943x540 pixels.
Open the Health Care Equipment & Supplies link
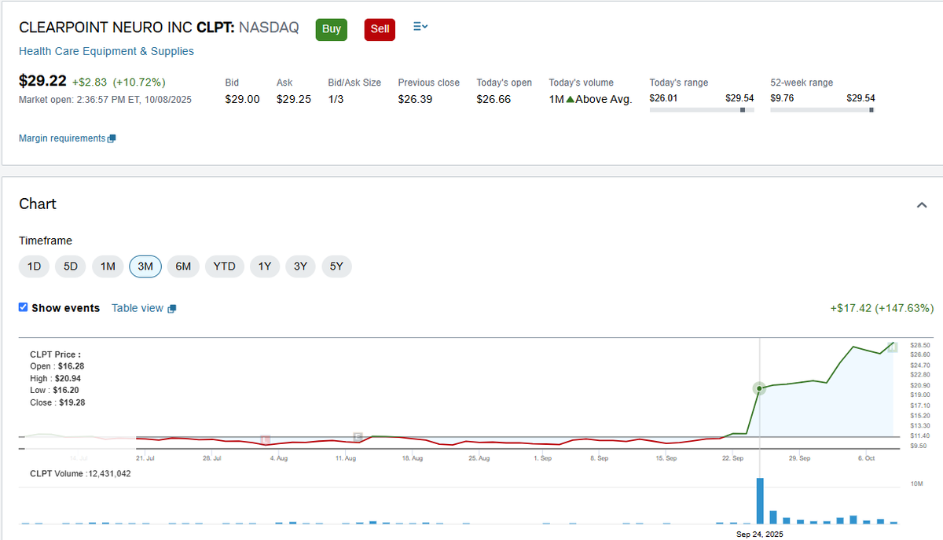106,51
